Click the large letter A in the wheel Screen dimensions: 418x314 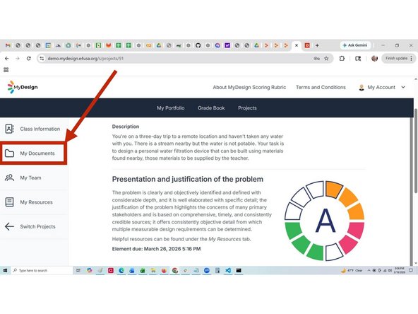325,221
